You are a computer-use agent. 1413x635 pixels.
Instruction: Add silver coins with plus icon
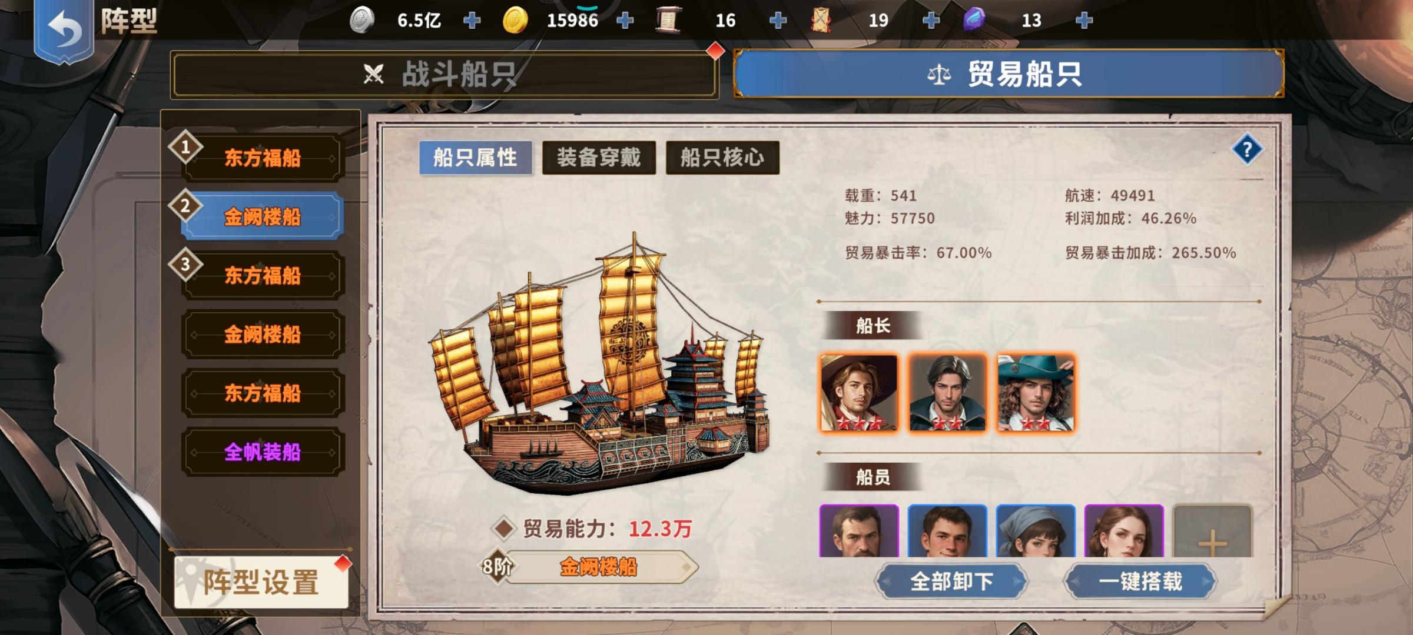(x=472, y=21)
